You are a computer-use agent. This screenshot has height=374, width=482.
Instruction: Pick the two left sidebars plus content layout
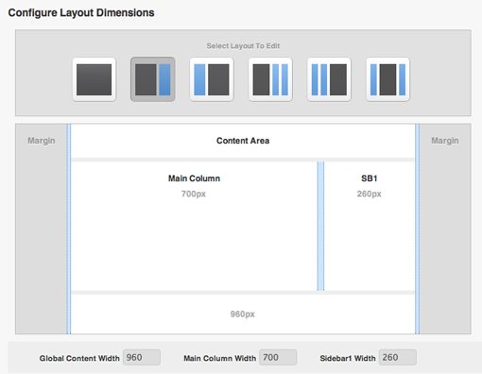(x=329, y=79)
